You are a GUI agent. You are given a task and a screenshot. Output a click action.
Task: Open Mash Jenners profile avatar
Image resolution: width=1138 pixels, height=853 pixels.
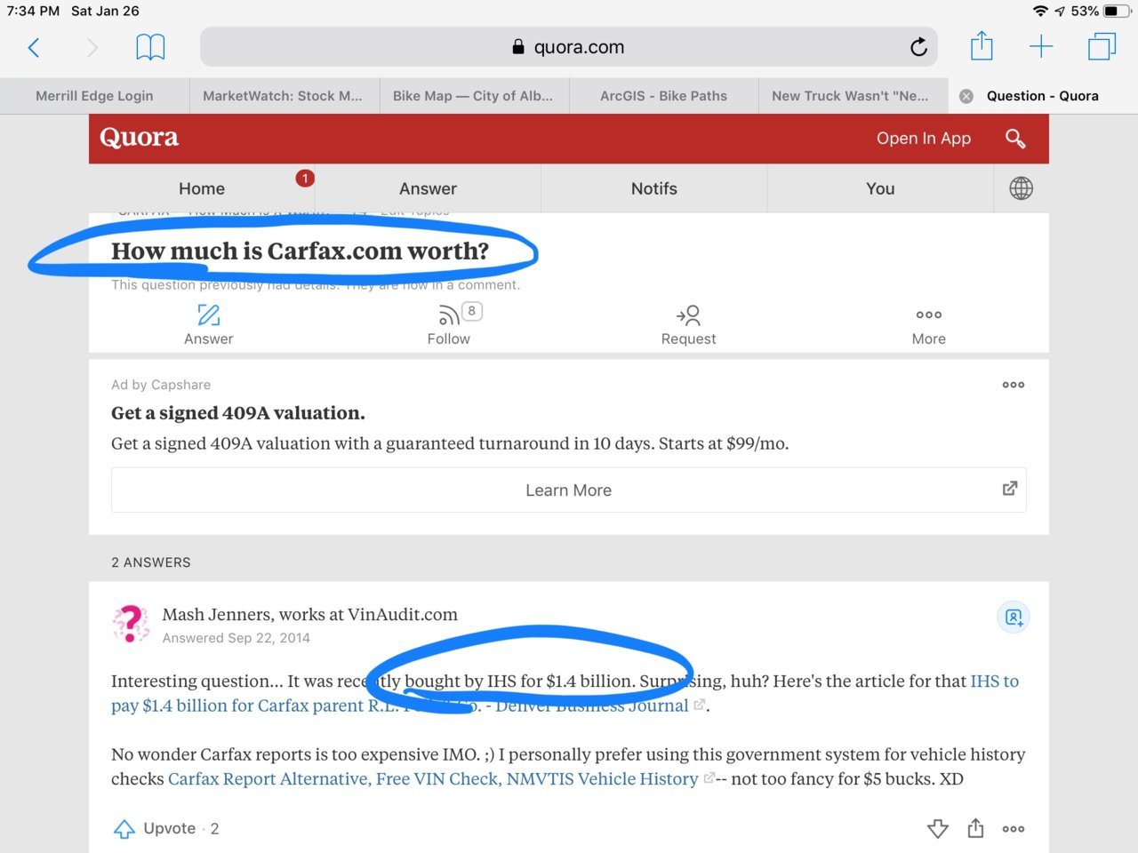(131, 624)
